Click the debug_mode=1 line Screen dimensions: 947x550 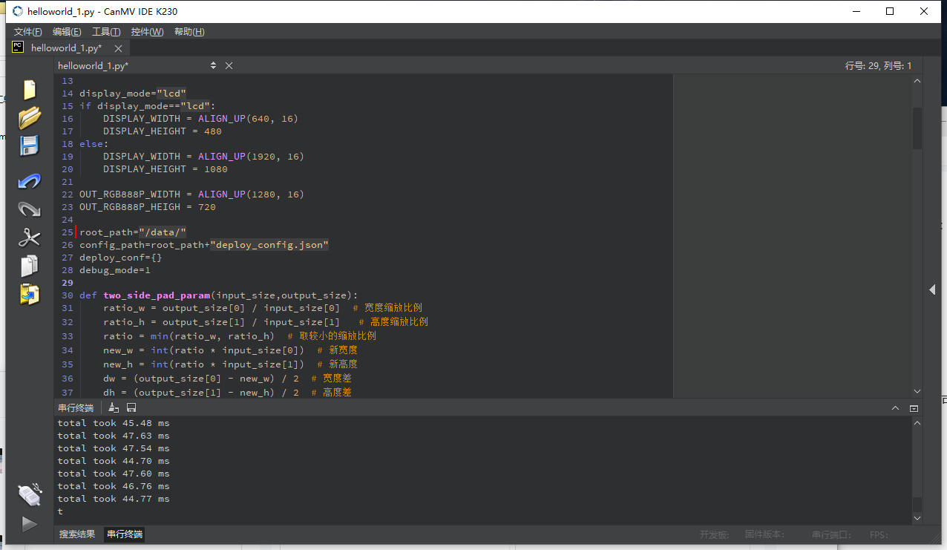tap(115, 270)
